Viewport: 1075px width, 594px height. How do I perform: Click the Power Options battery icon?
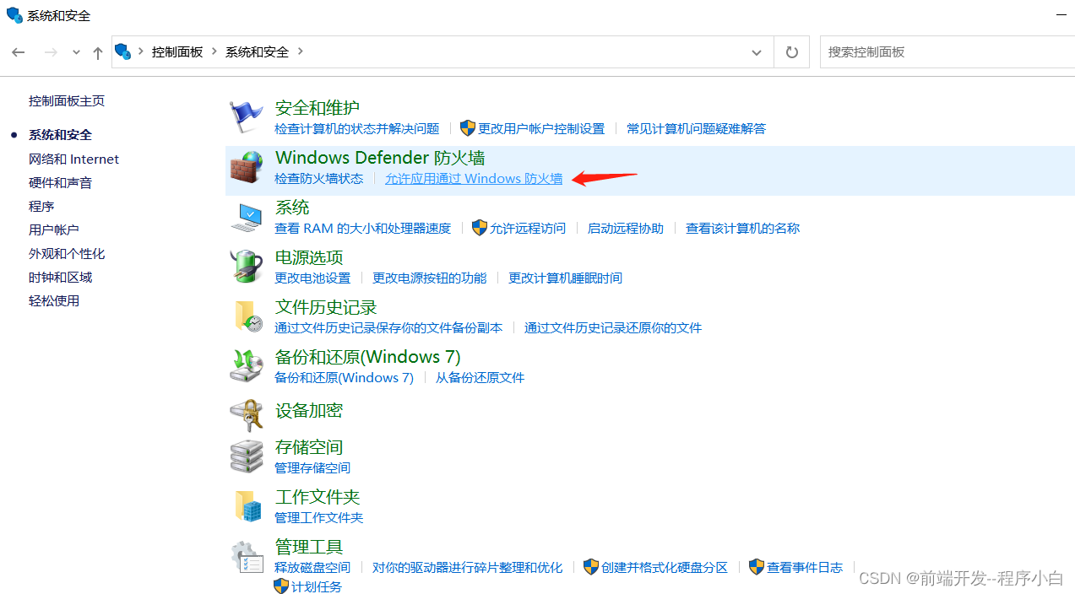pos(247,267)
